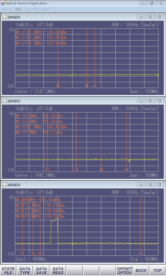
Task: Click the Start : 860MHz label
Action: coord(30,259)
